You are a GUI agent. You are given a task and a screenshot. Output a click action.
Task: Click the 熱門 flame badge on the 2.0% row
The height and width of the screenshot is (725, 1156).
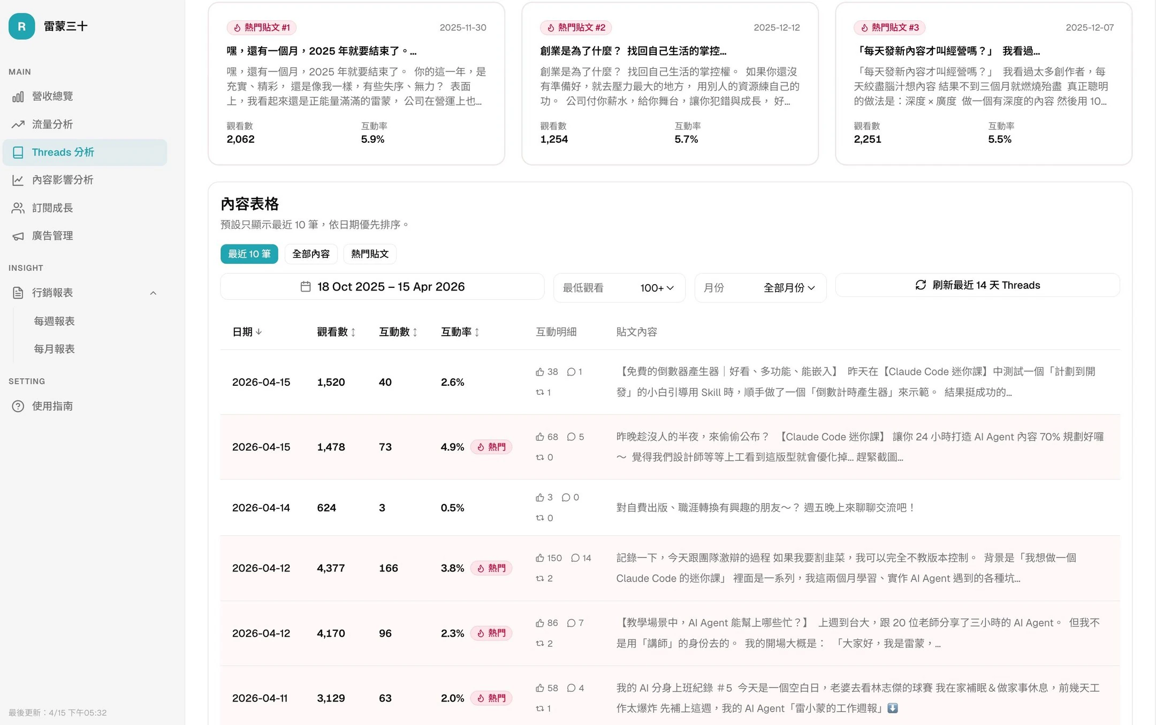pyautogui.click(x=491, y=698)
